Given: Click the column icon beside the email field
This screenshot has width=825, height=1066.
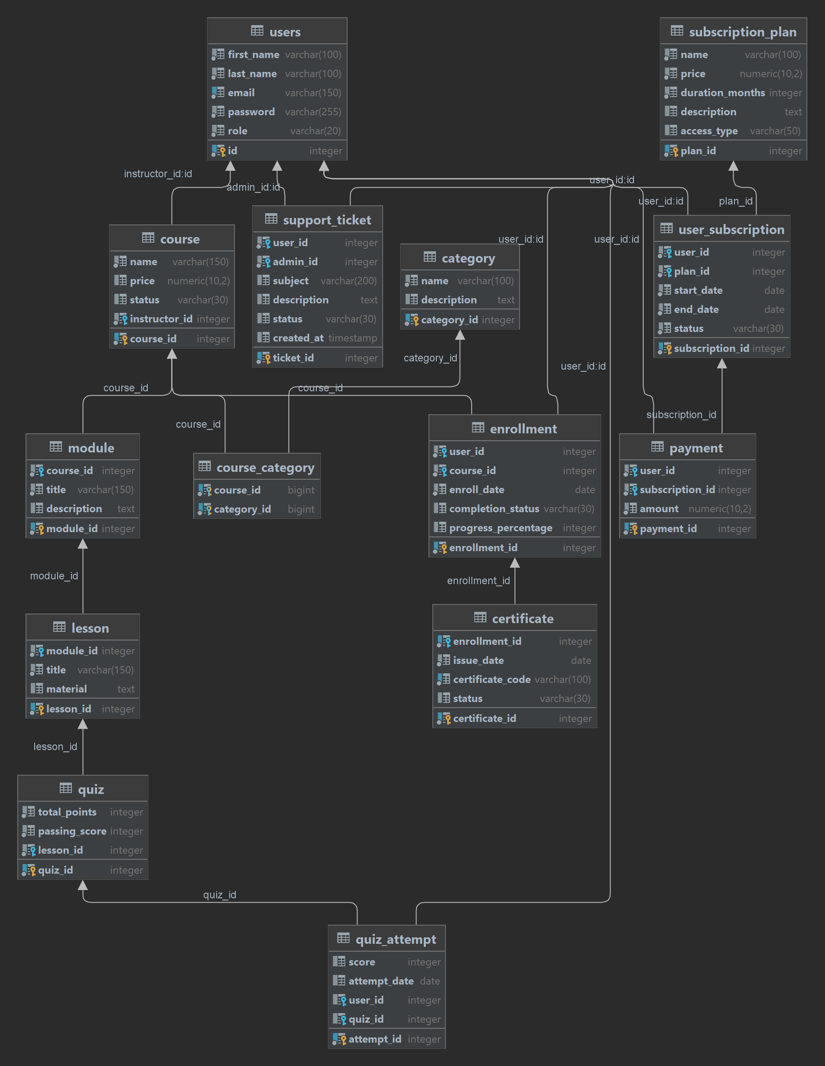Looking at the screenshot, I should point(218,93).
